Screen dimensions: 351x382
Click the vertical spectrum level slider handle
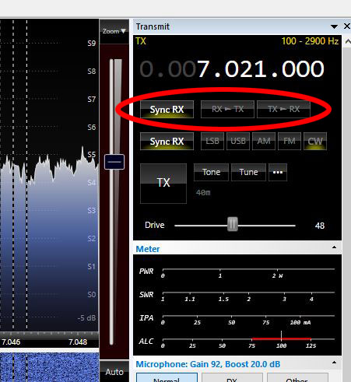click(114, 162)
